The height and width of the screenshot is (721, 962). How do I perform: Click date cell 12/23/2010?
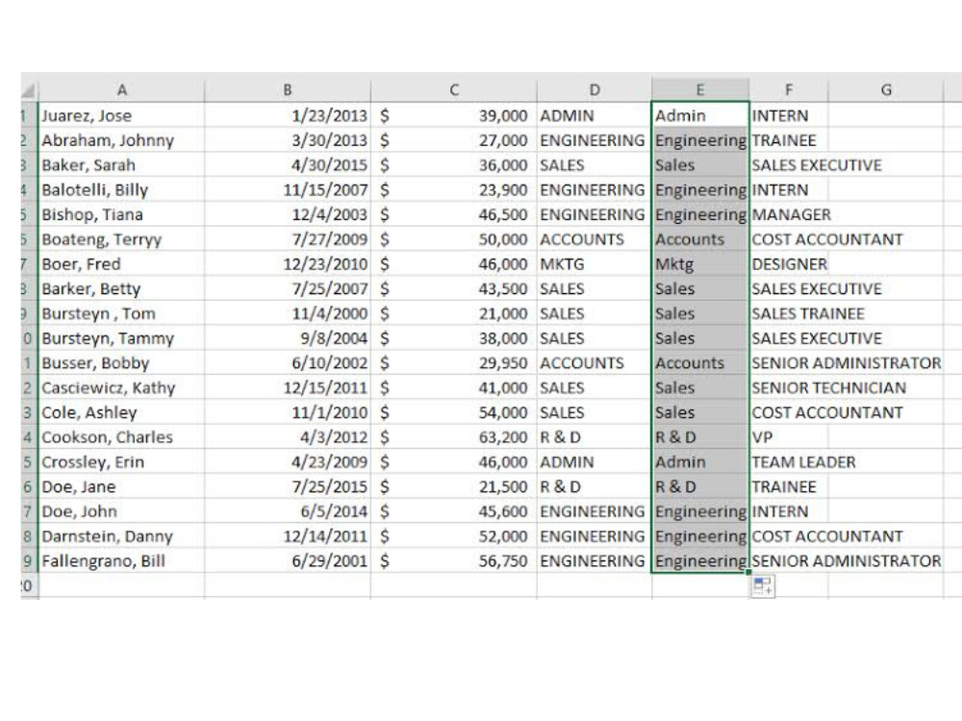[x=287, y=263]
